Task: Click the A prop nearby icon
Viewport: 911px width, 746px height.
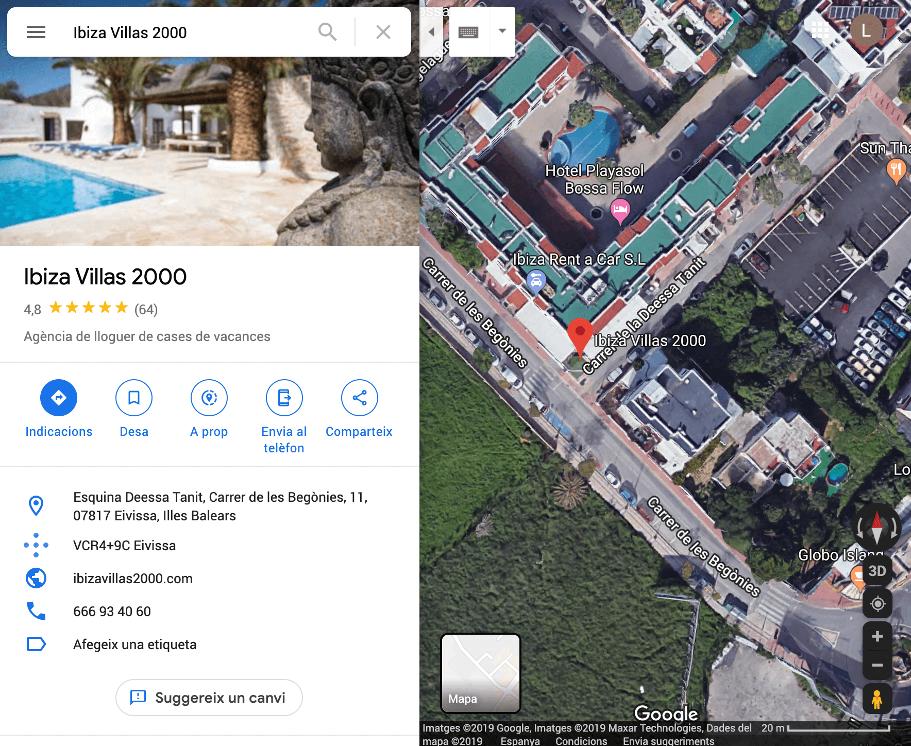Action: point(209,398)
